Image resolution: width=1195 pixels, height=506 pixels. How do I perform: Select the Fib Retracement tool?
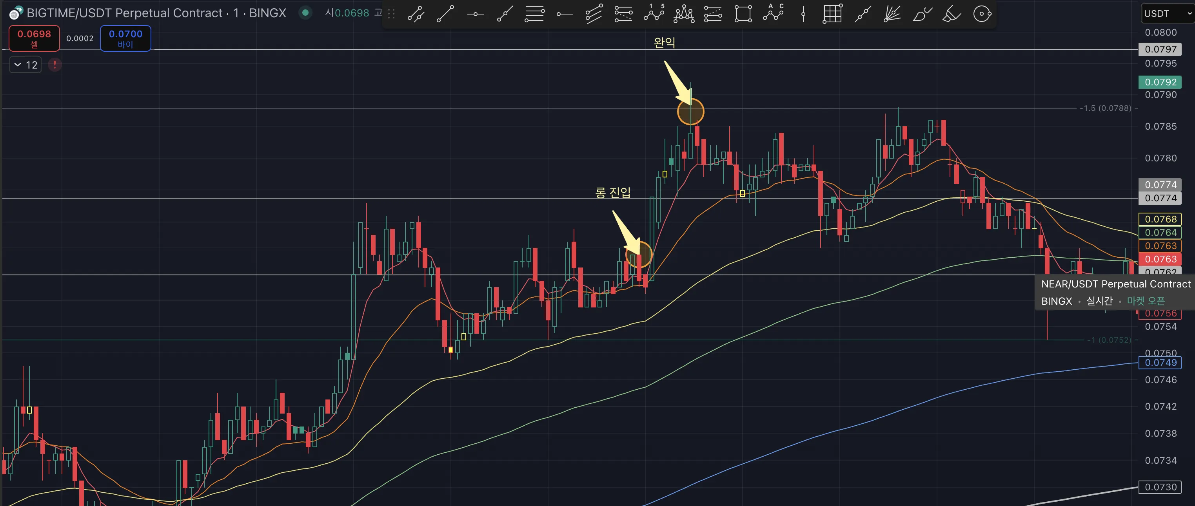534,14
